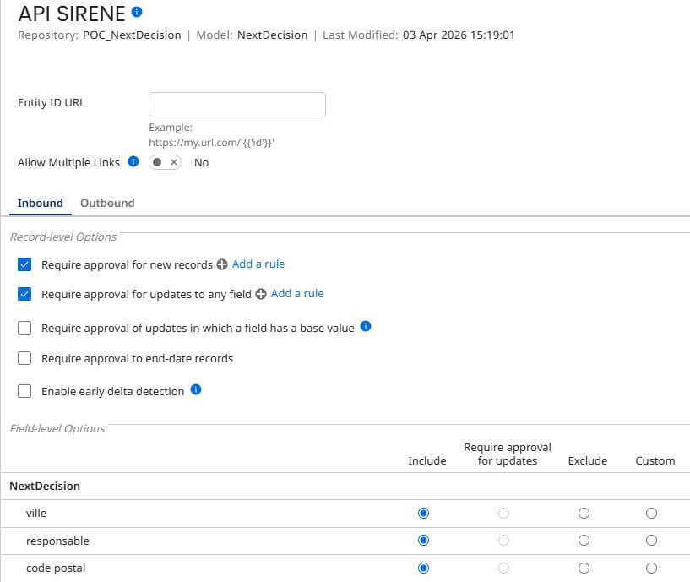Uncheck Require approval for new records
690x582 pixels.
pyautogui.click(x=24, y=264)
